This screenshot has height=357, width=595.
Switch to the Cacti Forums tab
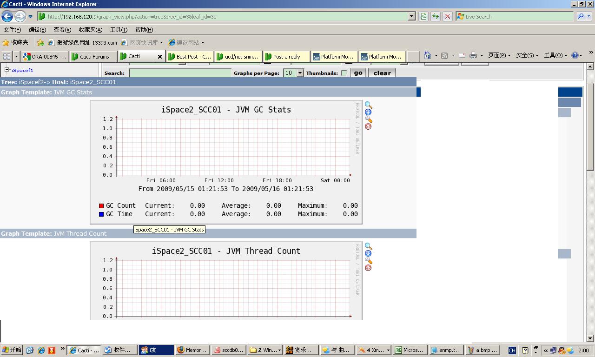[x=93, y=57]
